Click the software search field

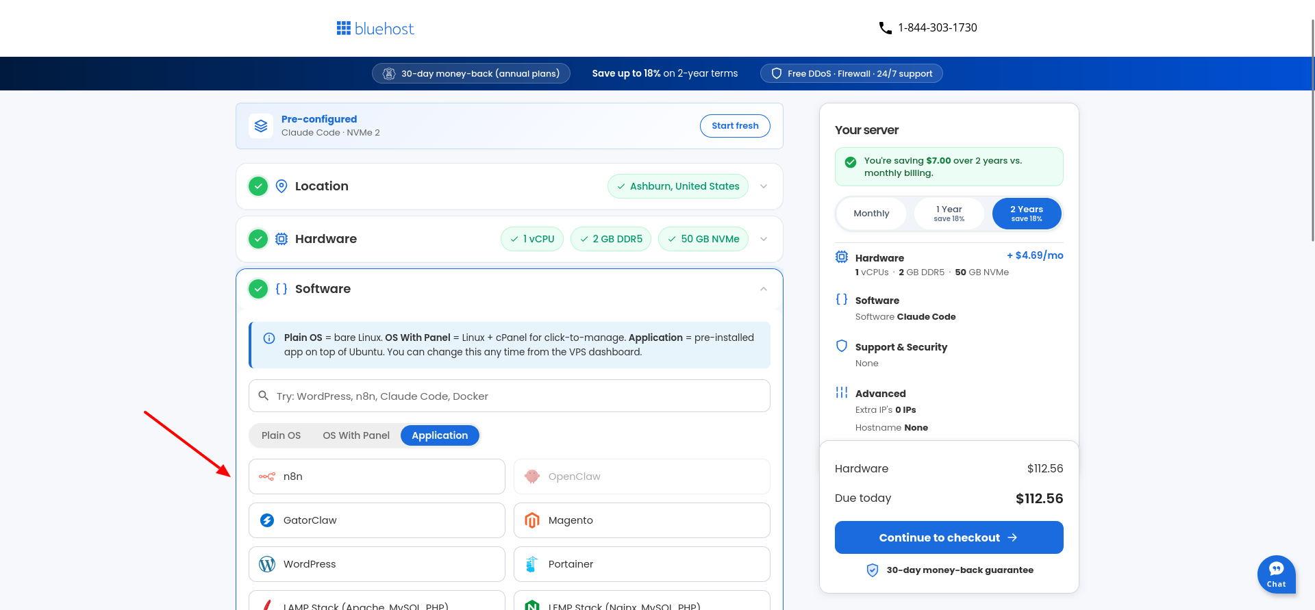pos(510,396)
